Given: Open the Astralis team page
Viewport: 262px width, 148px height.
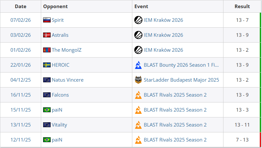Looking at the screenshot, I should click(x=60, y=35).
